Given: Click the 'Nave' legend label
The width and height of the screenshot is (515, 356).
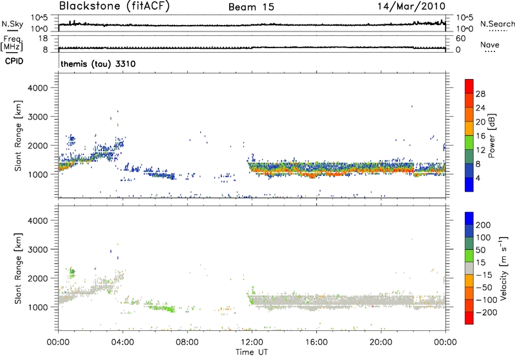Looking at the screenshot, I should [x=489, y=45].
